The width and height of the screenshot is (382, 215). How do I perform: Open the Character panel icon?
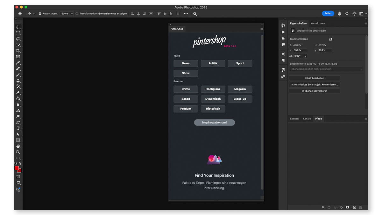[283, 54]
